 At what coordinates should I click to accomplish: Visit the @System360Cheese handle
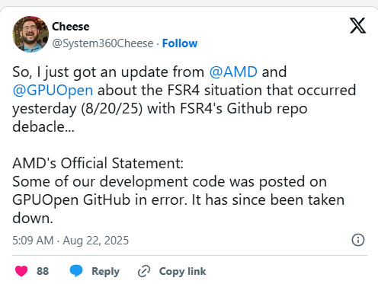pos(103,43)
